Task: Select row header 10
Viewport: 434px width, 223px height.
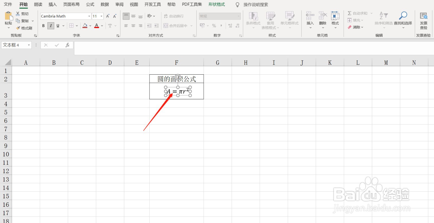Action: tap(6, 154)
